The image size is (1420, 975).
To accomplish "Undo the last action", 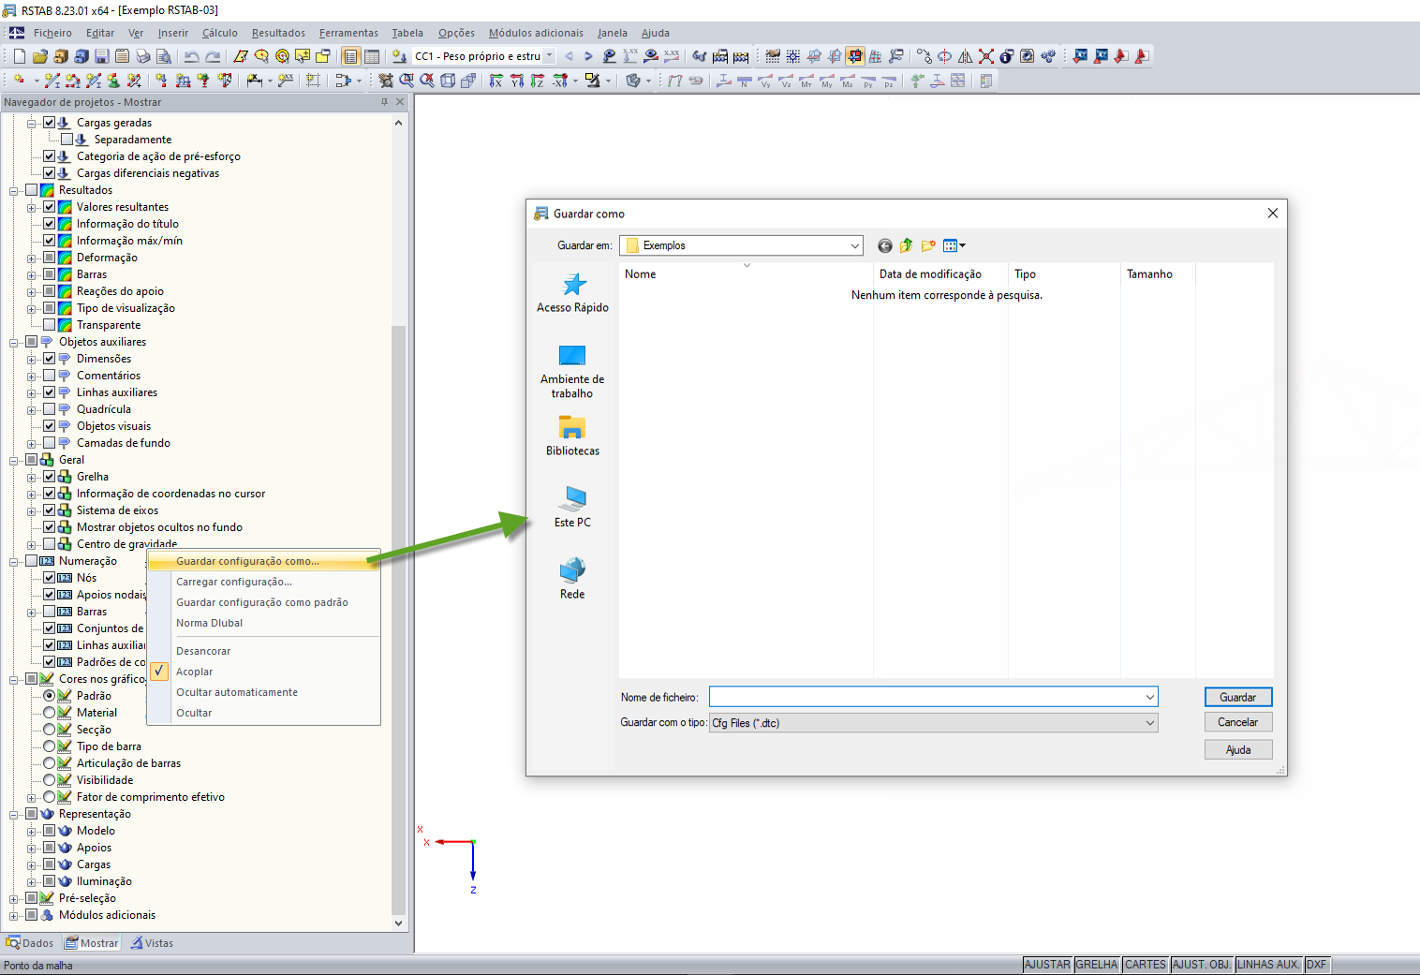I will click(191, 56).
